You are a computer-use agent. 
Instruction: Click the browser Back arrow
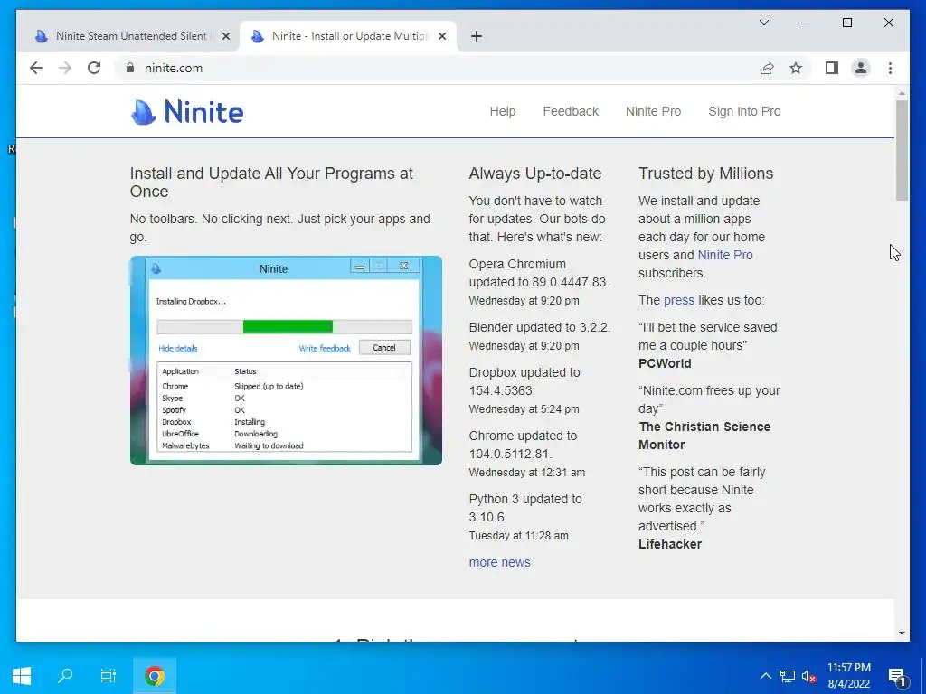[36, 68]
